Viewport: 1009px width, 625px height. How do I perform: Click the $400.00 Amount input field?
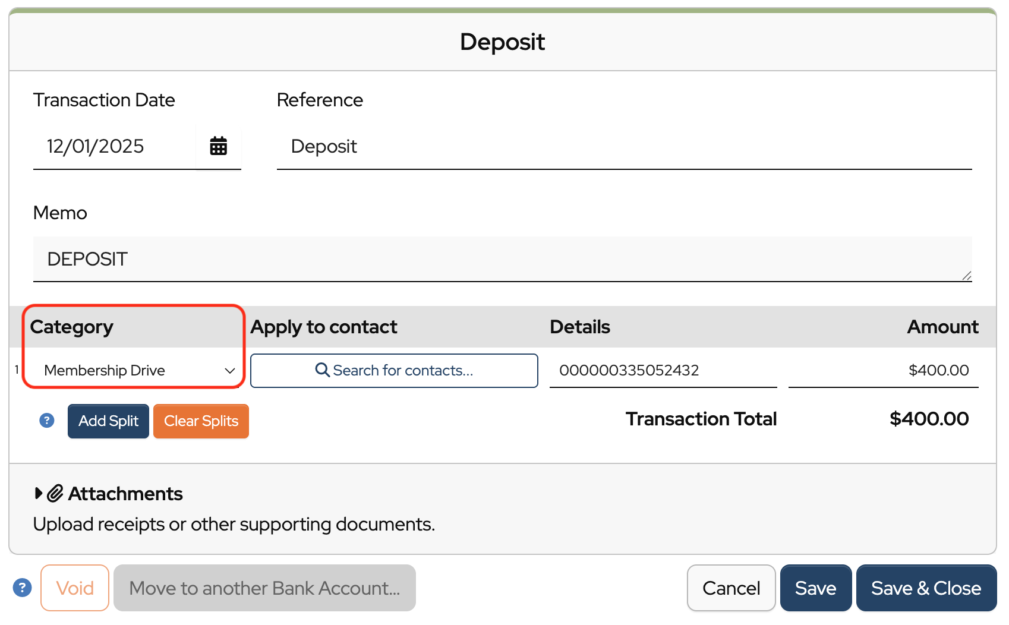[883, 370]
